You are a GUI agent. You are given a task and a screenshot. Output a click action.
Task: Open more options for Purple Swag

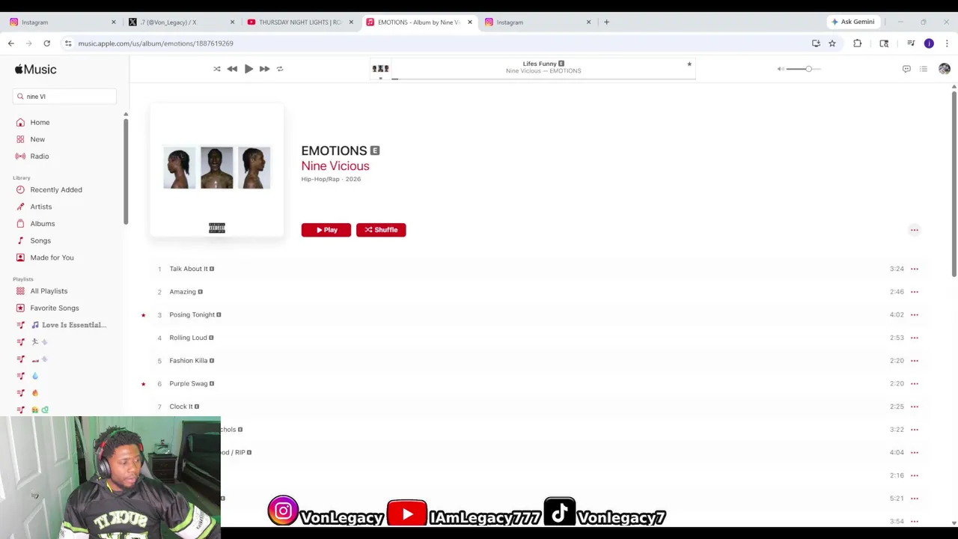tap(915, 384)
